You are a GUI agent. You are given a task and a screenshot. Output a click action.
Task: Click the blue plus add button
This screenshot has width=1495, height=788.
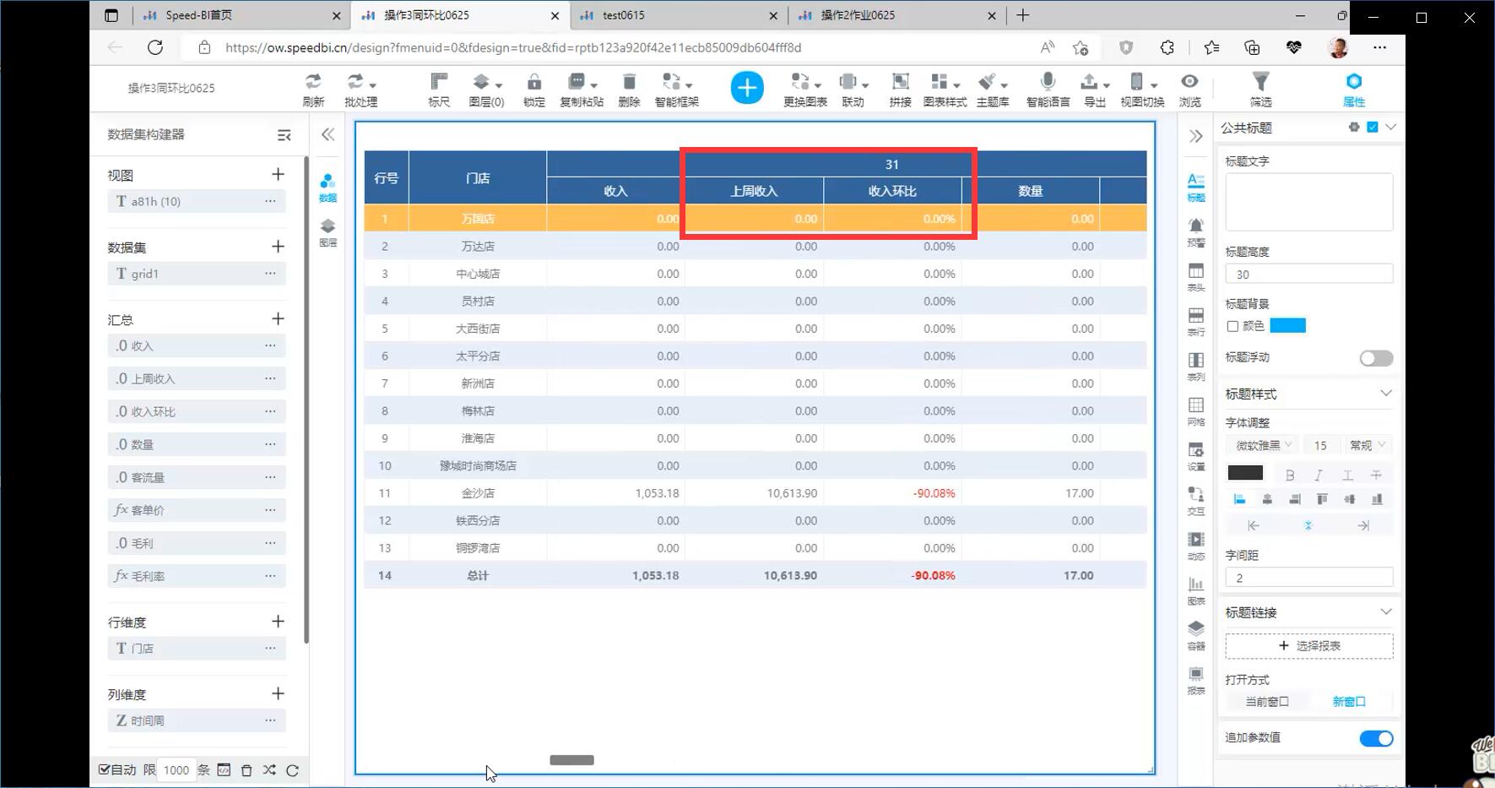point(746,88)
